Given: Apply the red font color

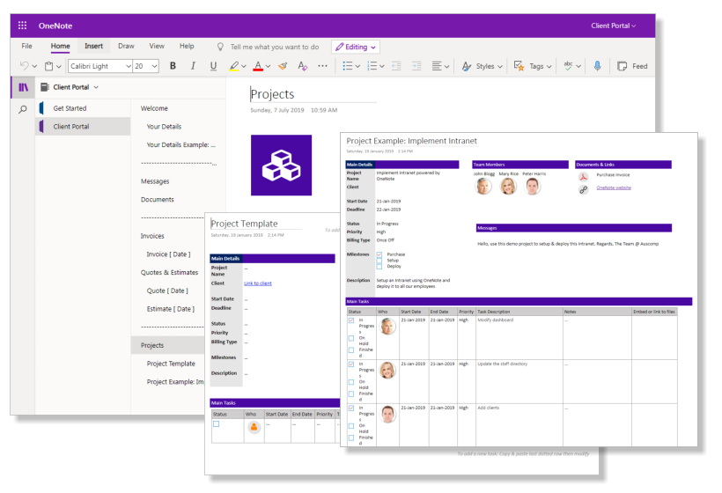Looking at the screenshot, I should [258, 66].
